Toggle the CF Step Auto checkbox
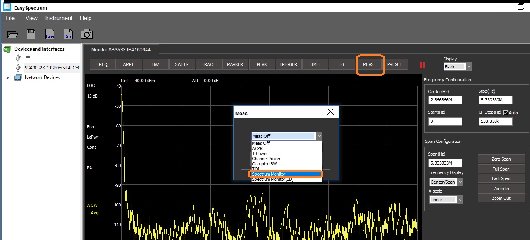This screenshot has width=530, height=240. [506, 112]
